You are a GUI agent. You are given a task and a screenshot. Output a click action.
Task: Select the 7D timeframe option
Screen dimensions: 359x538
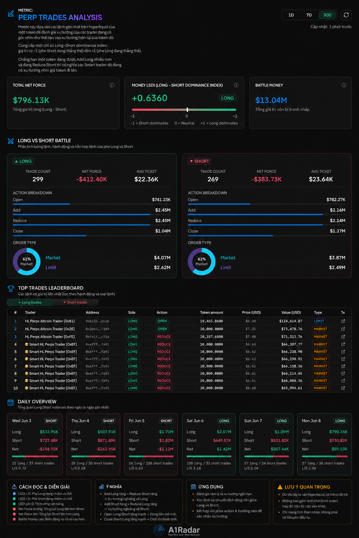coord(309,15)
